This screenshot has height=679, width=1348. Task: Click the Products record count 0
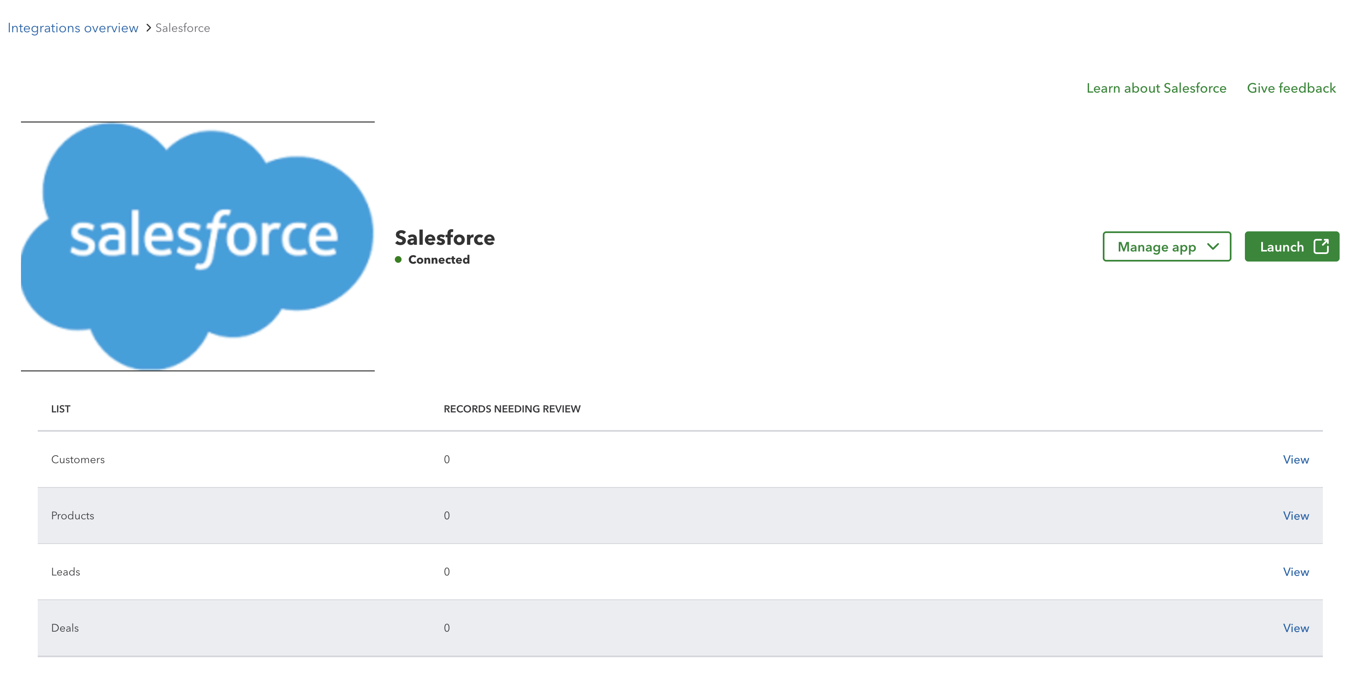coord(447,515)
